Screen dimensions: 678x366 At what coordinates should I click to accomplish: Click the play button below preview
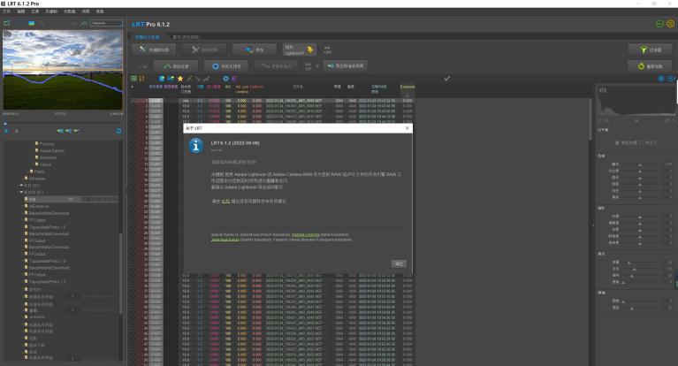(5, 131)
